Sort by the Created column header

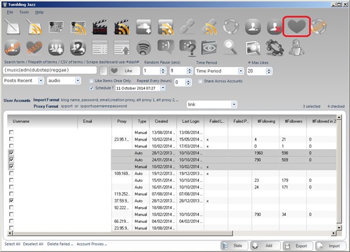[163, 121]
